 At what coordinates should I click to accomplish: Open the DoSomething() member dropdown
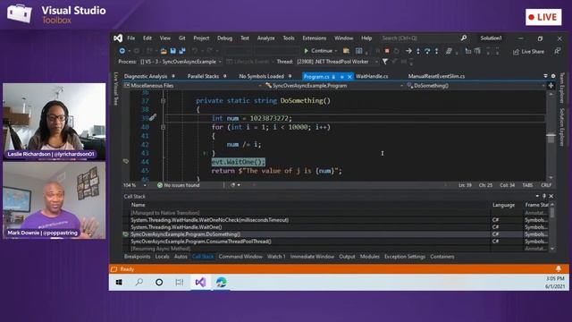pyautogui.click(x=475, y=86)
